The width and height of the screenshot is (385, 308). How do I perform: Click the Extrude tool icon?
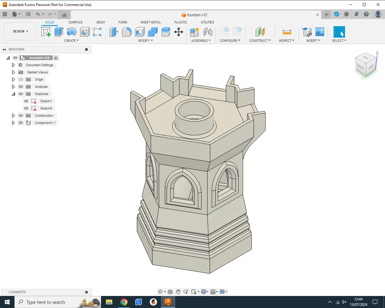click(x=59, y=32)
